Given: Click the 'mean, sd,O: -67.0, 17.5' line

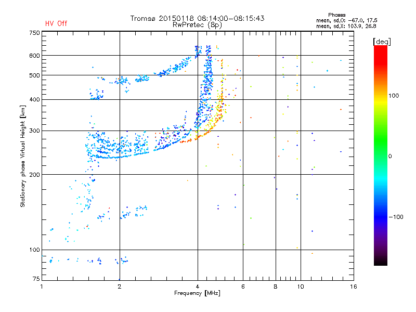Looking at the screenshot, I should 347,20.
